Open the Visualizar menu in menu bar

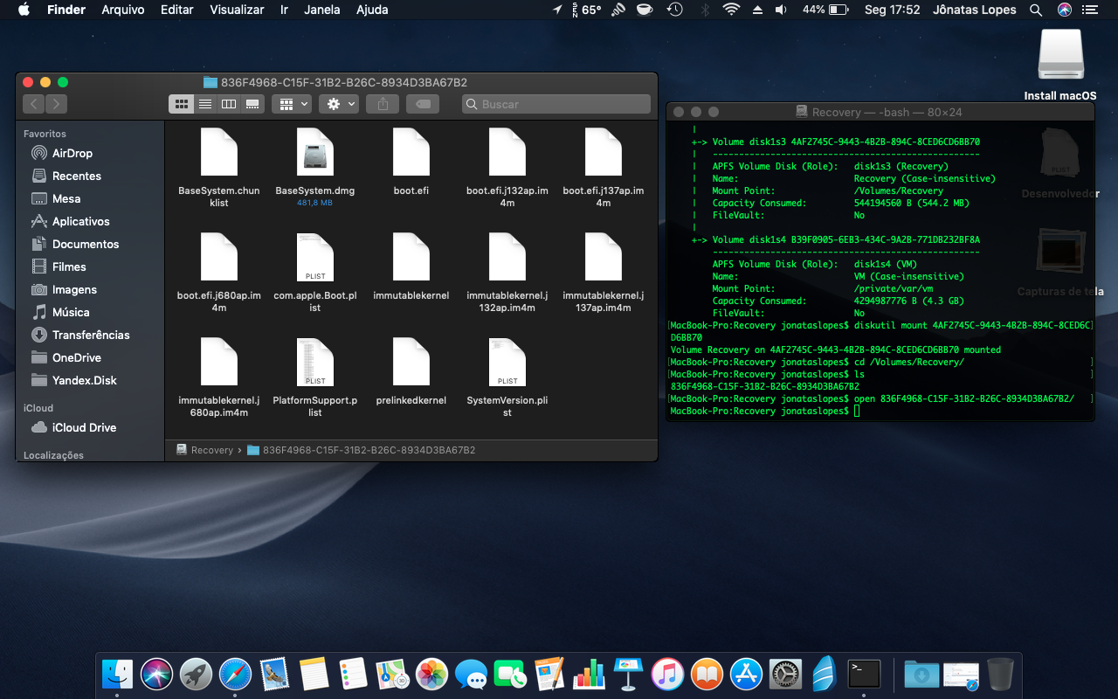pos(237,10)
